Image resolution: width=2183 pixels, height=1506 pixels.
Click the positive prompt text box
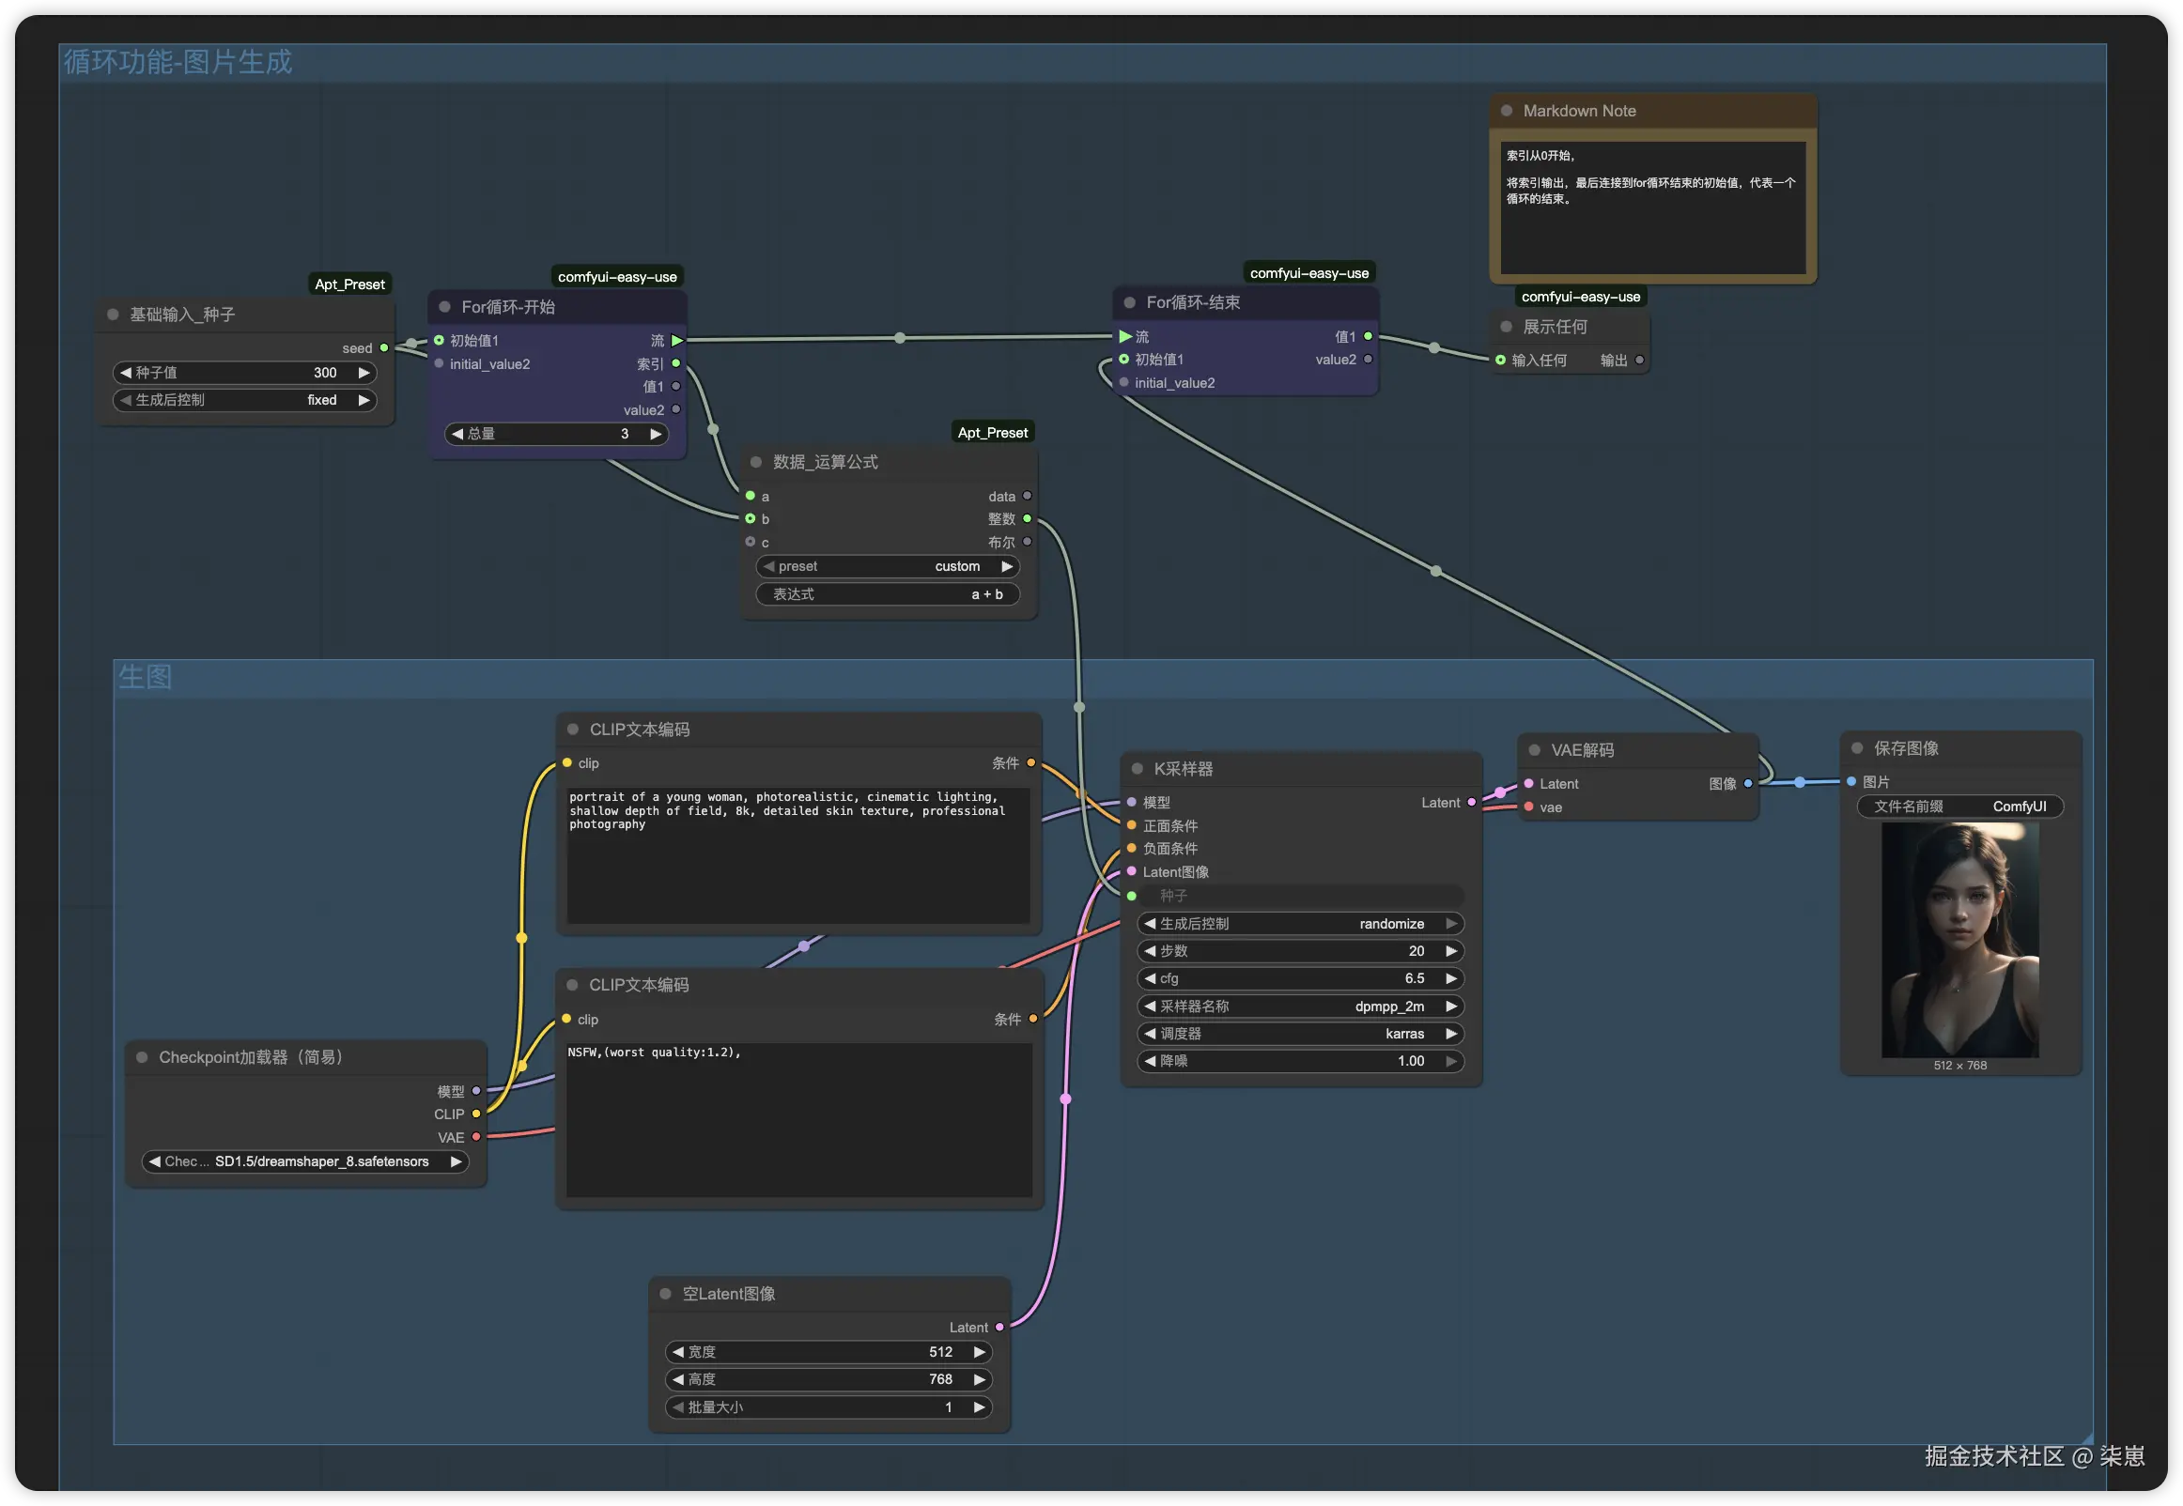click(797, 854)
